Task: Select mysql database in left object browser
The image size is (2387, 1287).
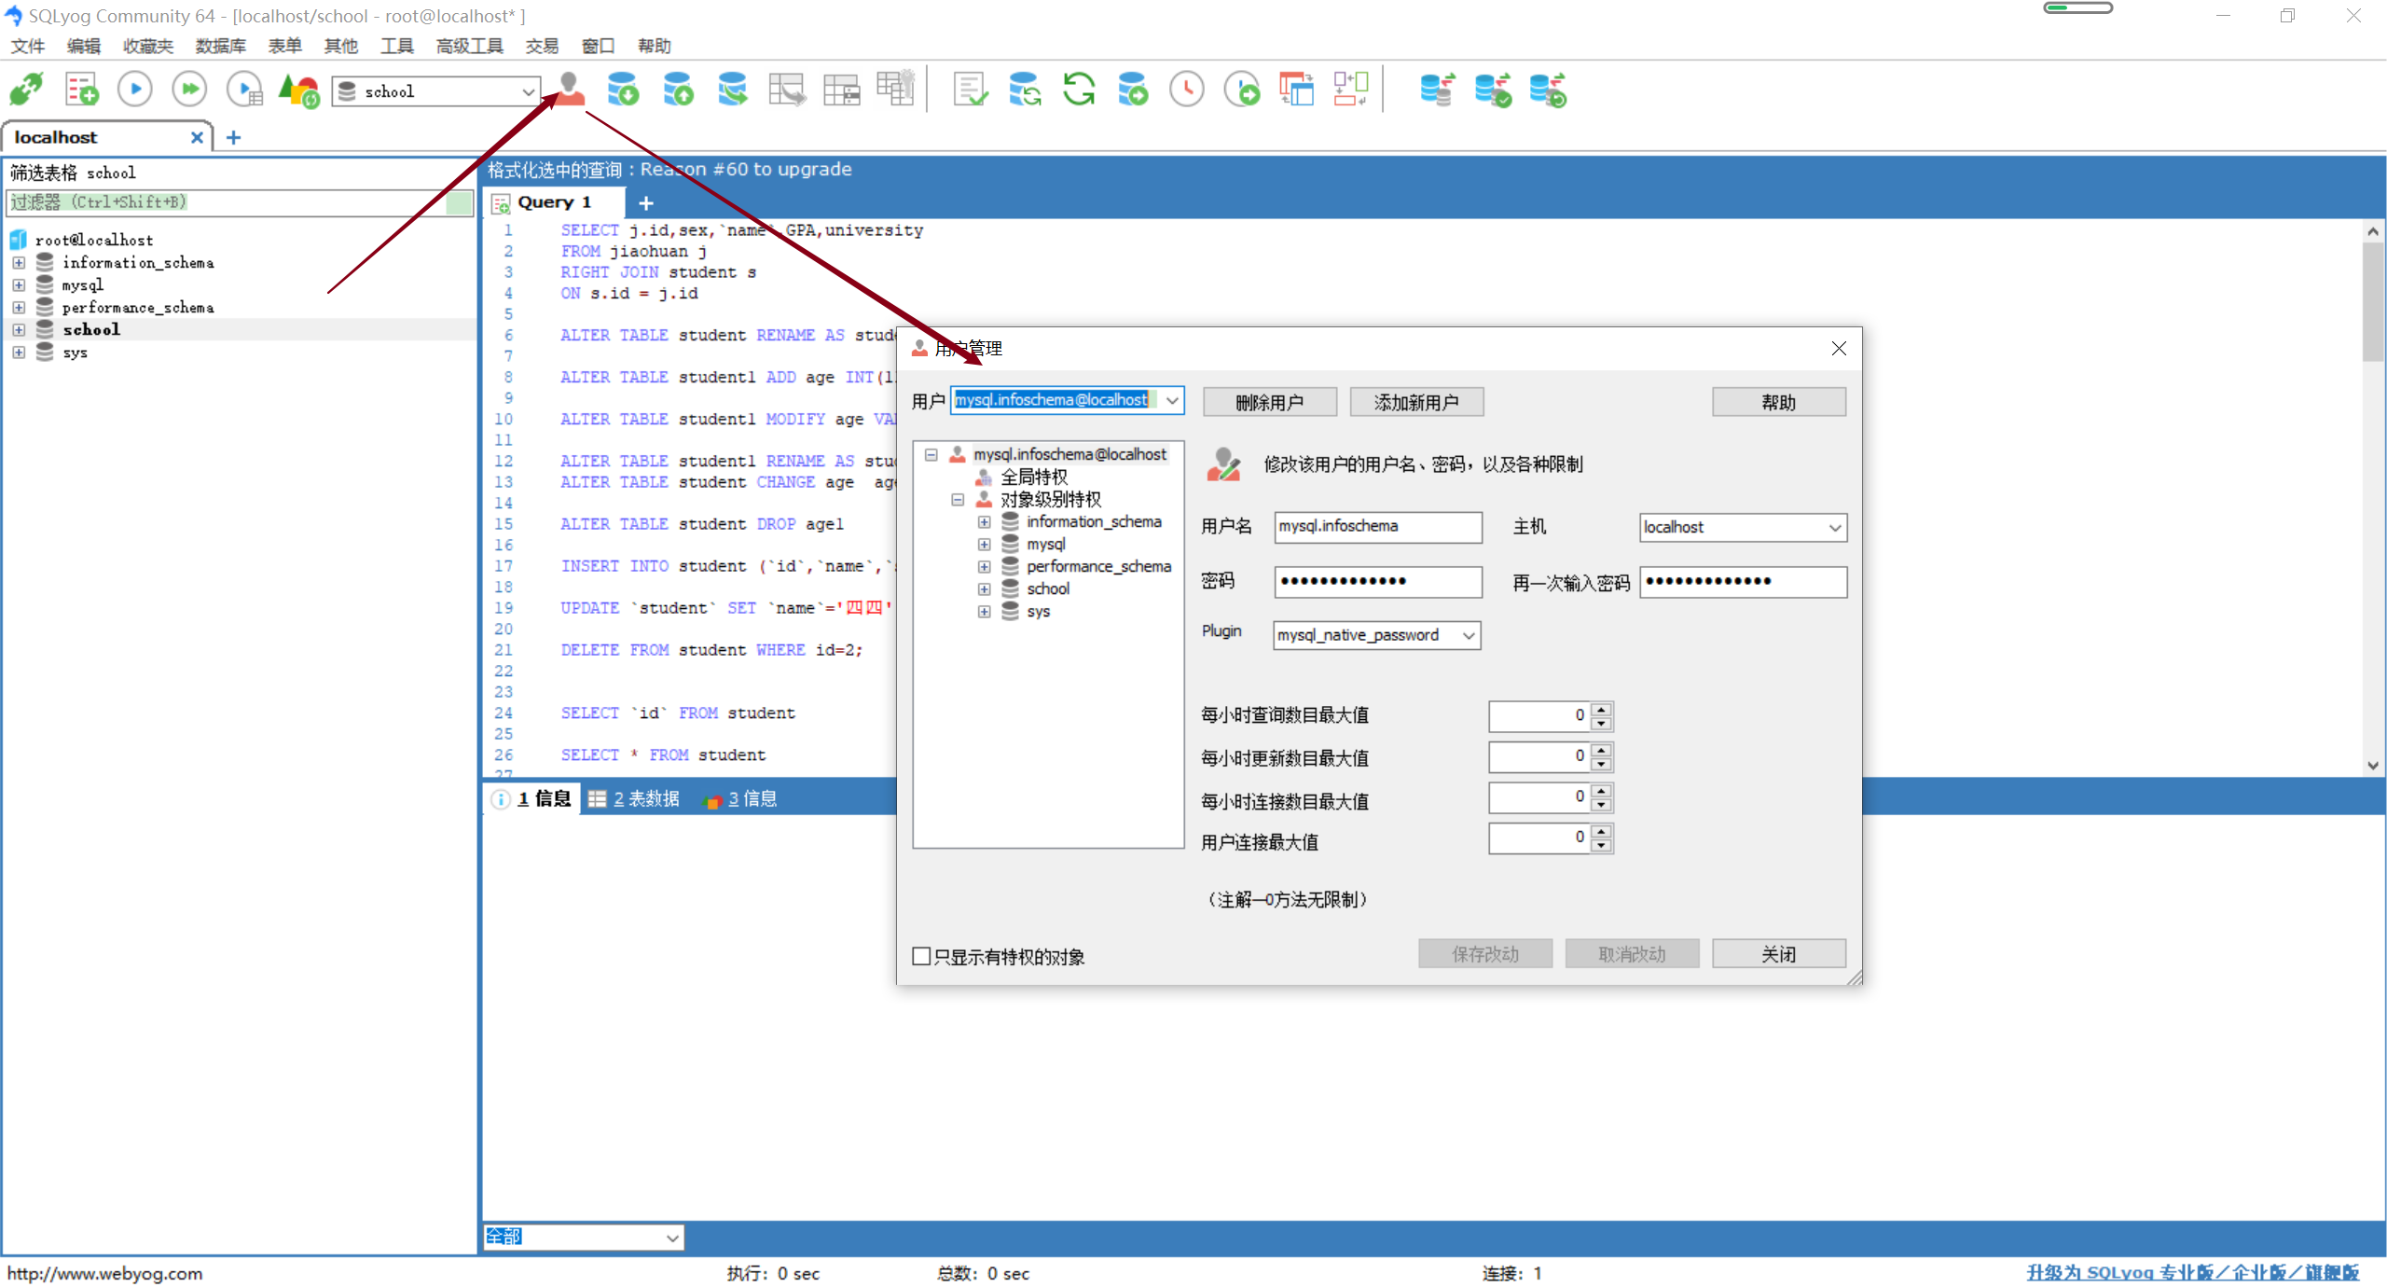Action: click(x=82, y=285)
